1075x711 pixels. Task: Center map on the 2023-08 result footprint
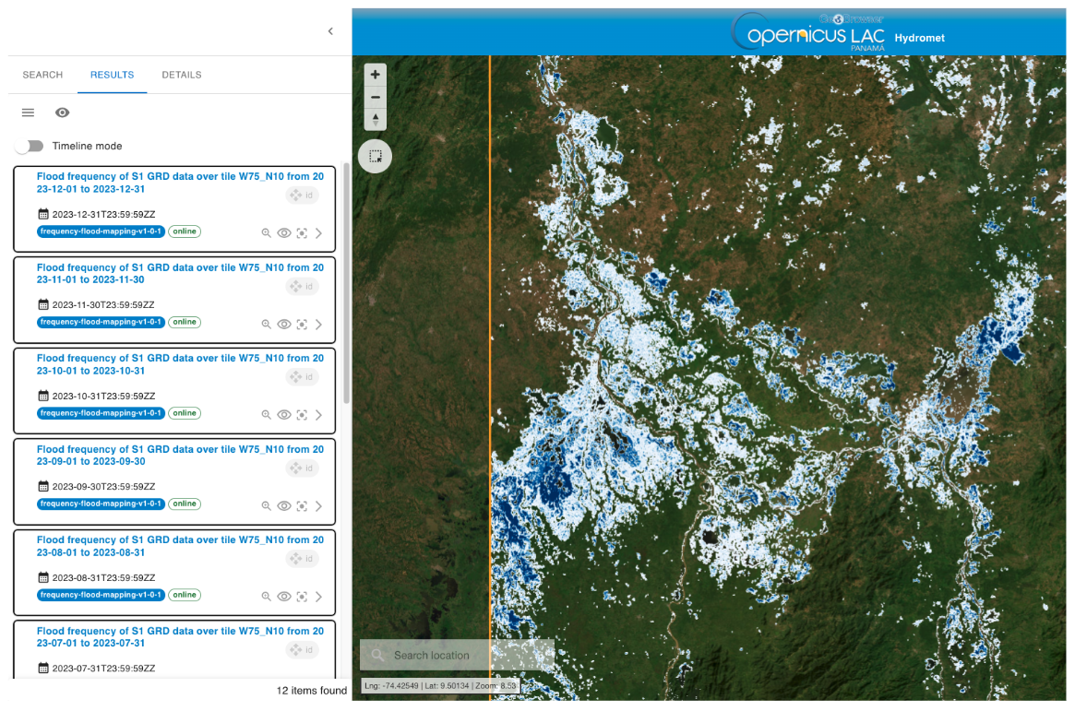(302, 598)
